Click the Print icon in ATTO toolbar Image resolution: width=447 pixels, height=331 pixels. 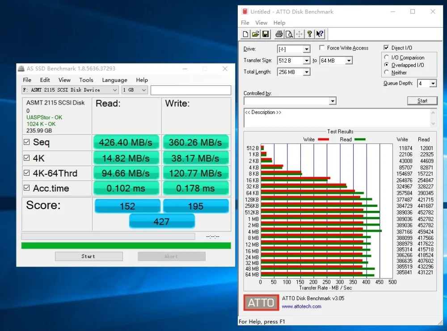[x=279, y=34]
